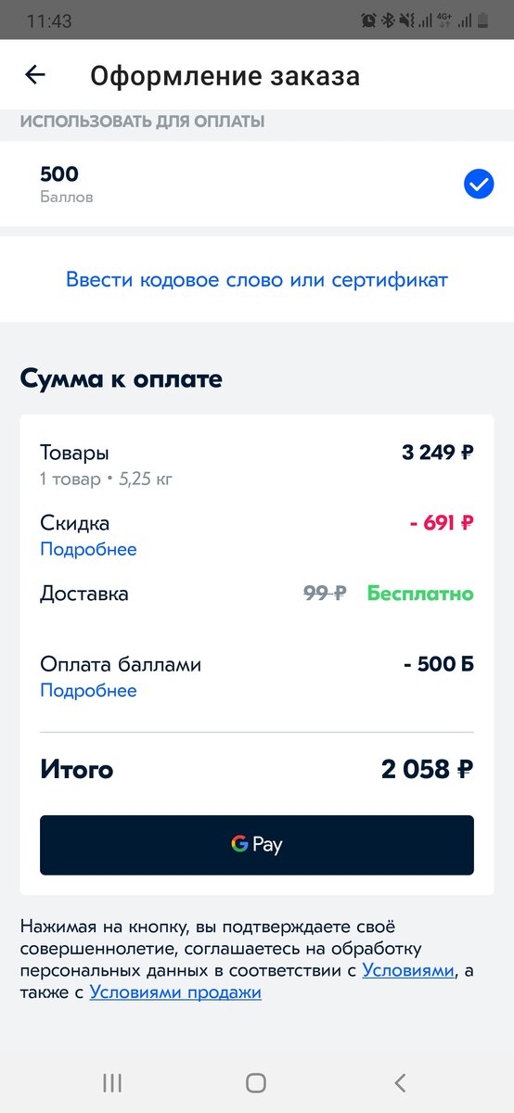Screen dimensions: 514x1113
Task: Expand details under Оплата баллами
Action: (x=88, y=690)
